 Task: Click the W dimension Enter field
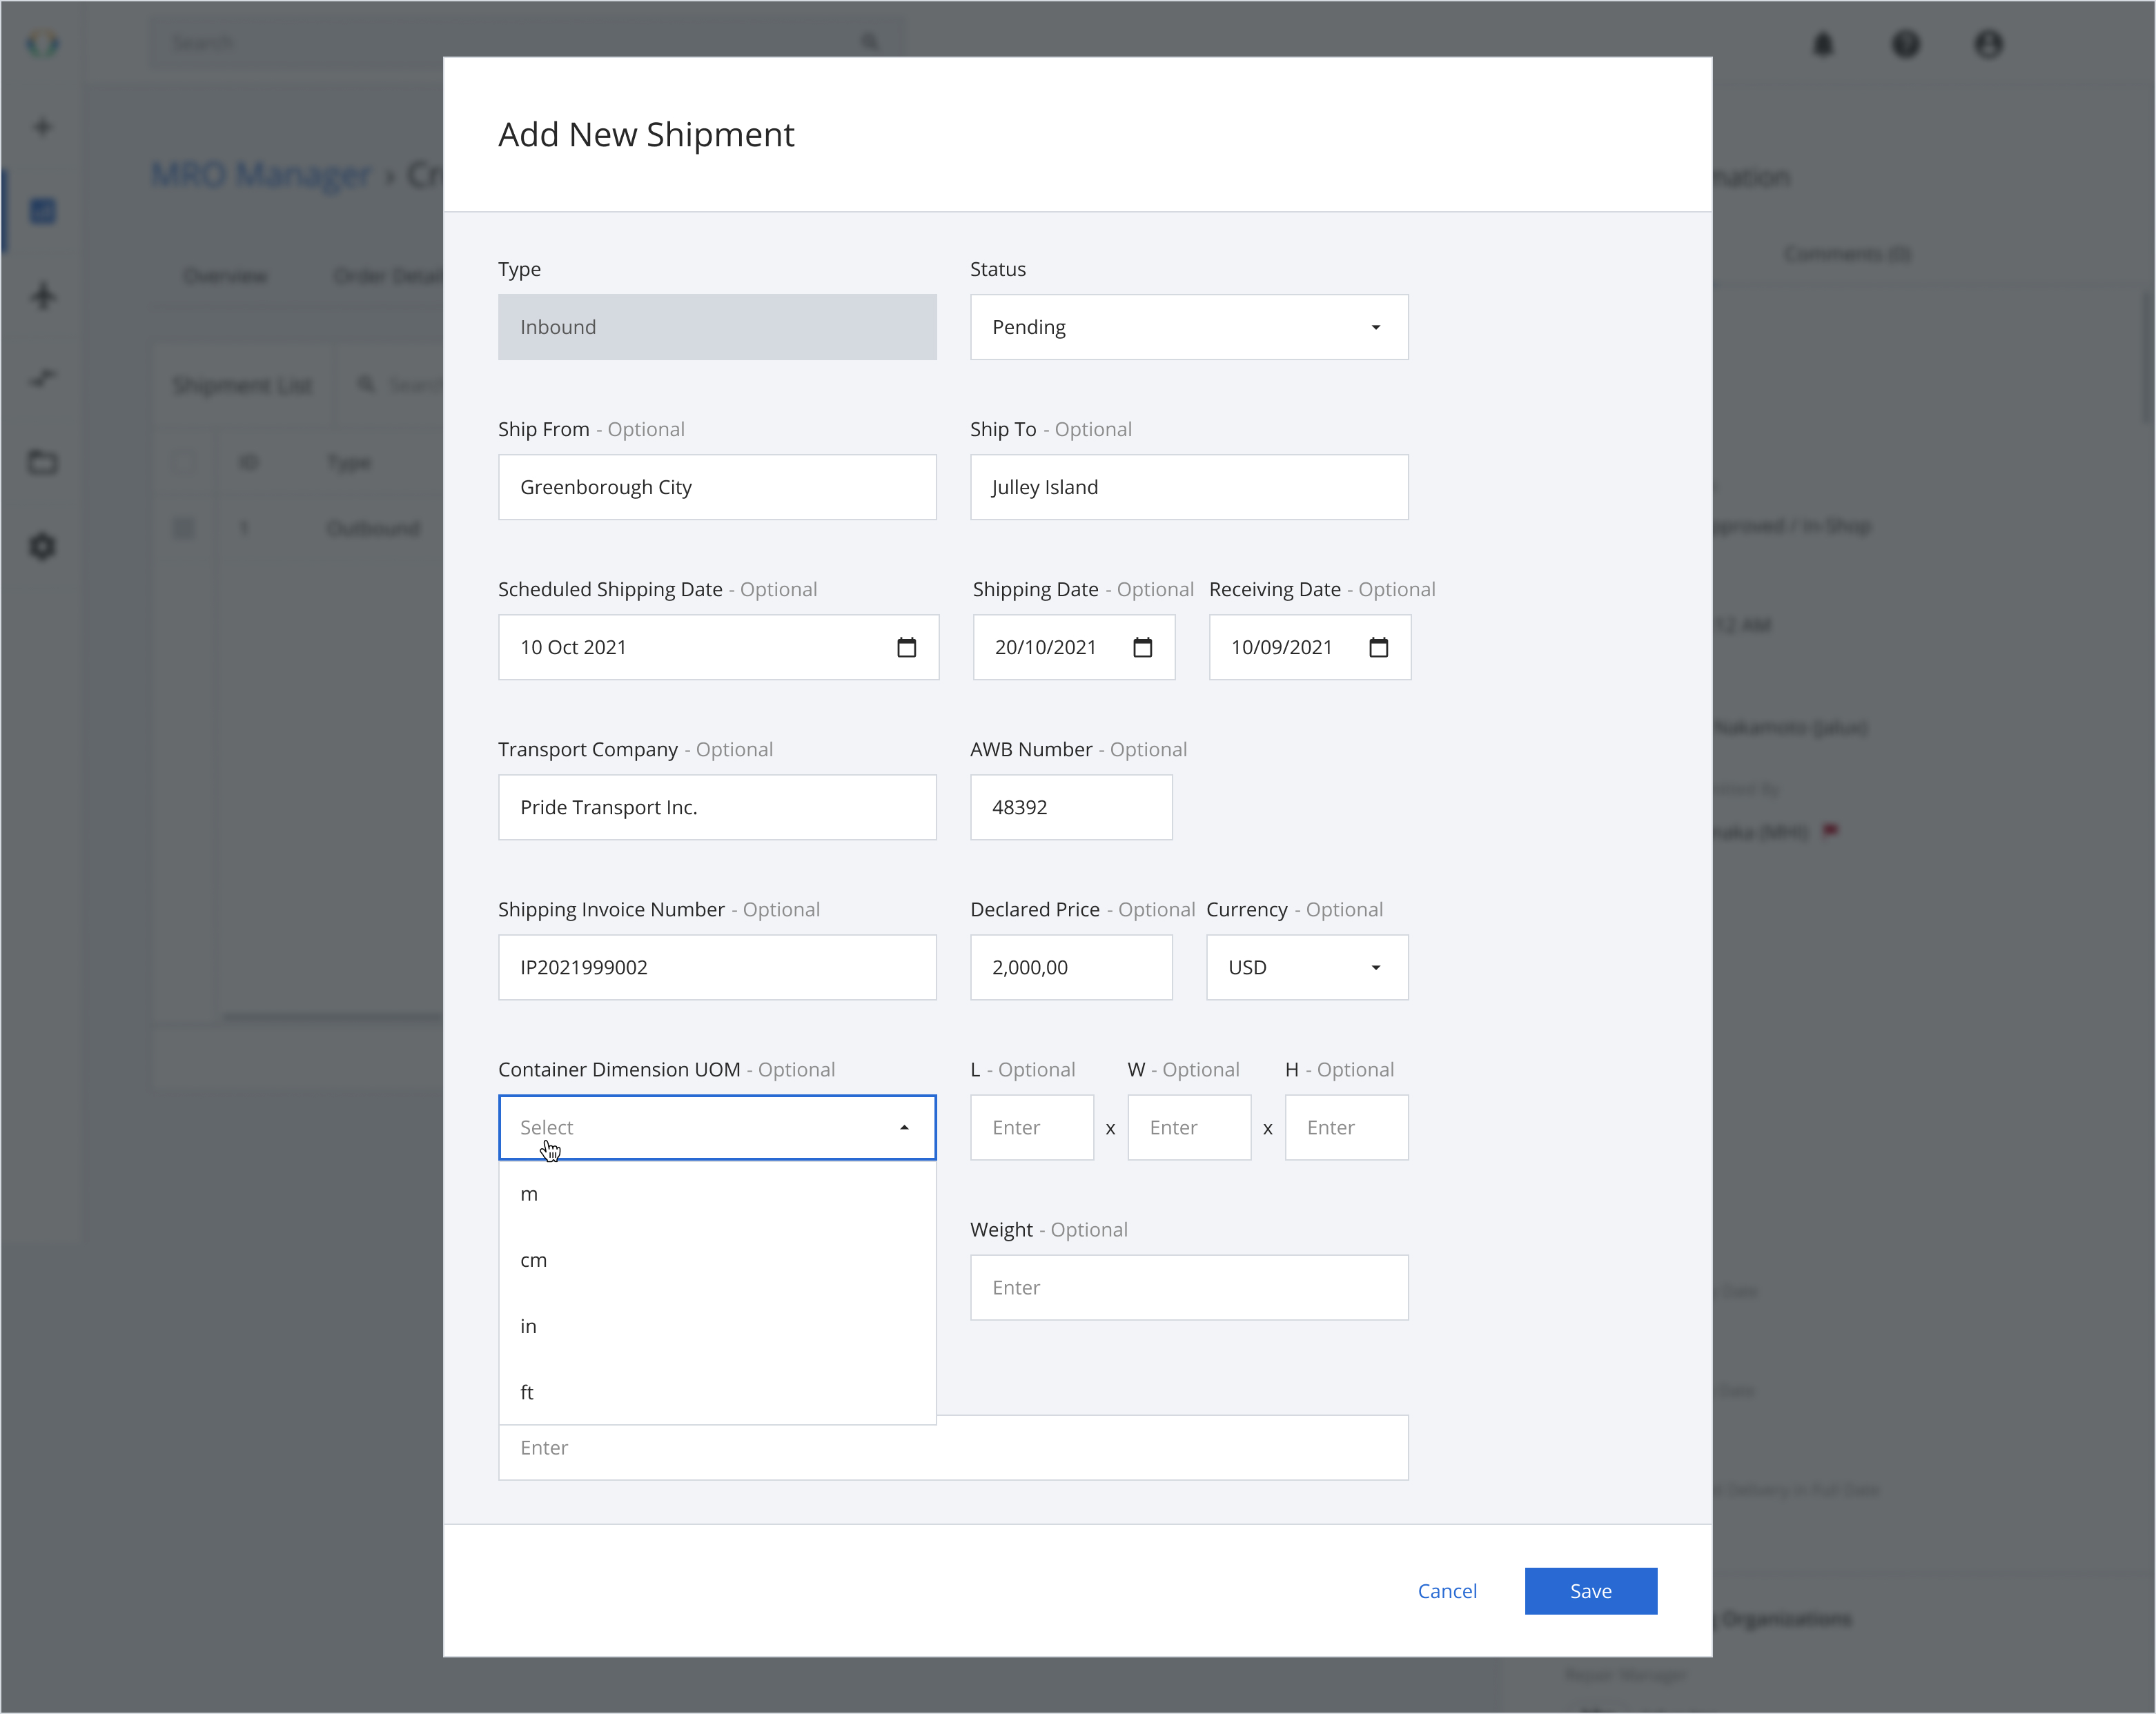click(x=1189, y=1127)
